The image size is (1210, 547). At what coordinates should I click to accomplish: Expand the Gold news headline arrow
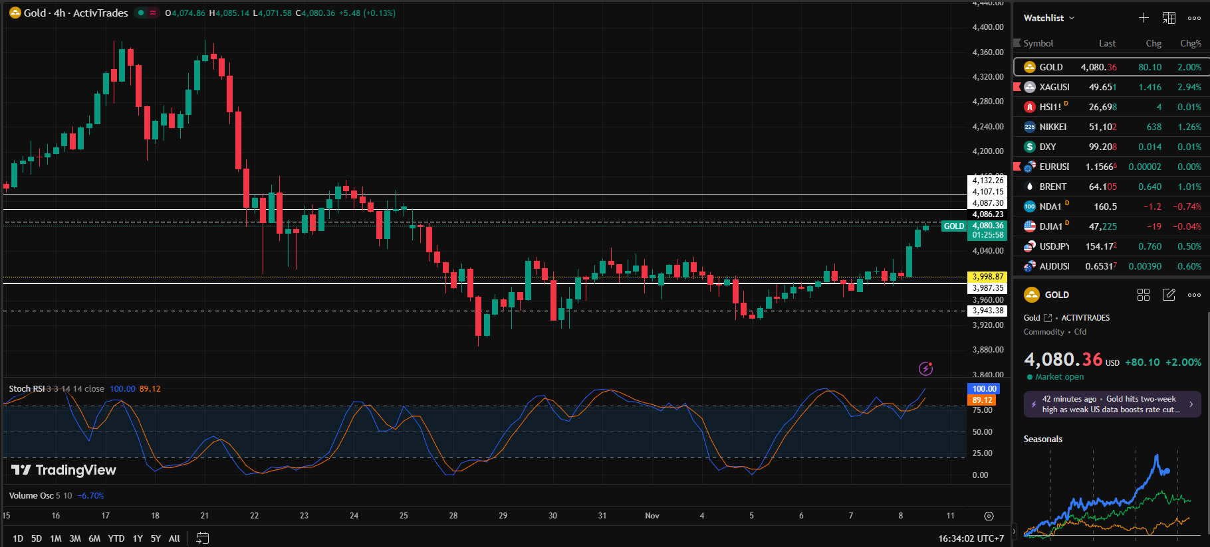tap(1191, 404)
